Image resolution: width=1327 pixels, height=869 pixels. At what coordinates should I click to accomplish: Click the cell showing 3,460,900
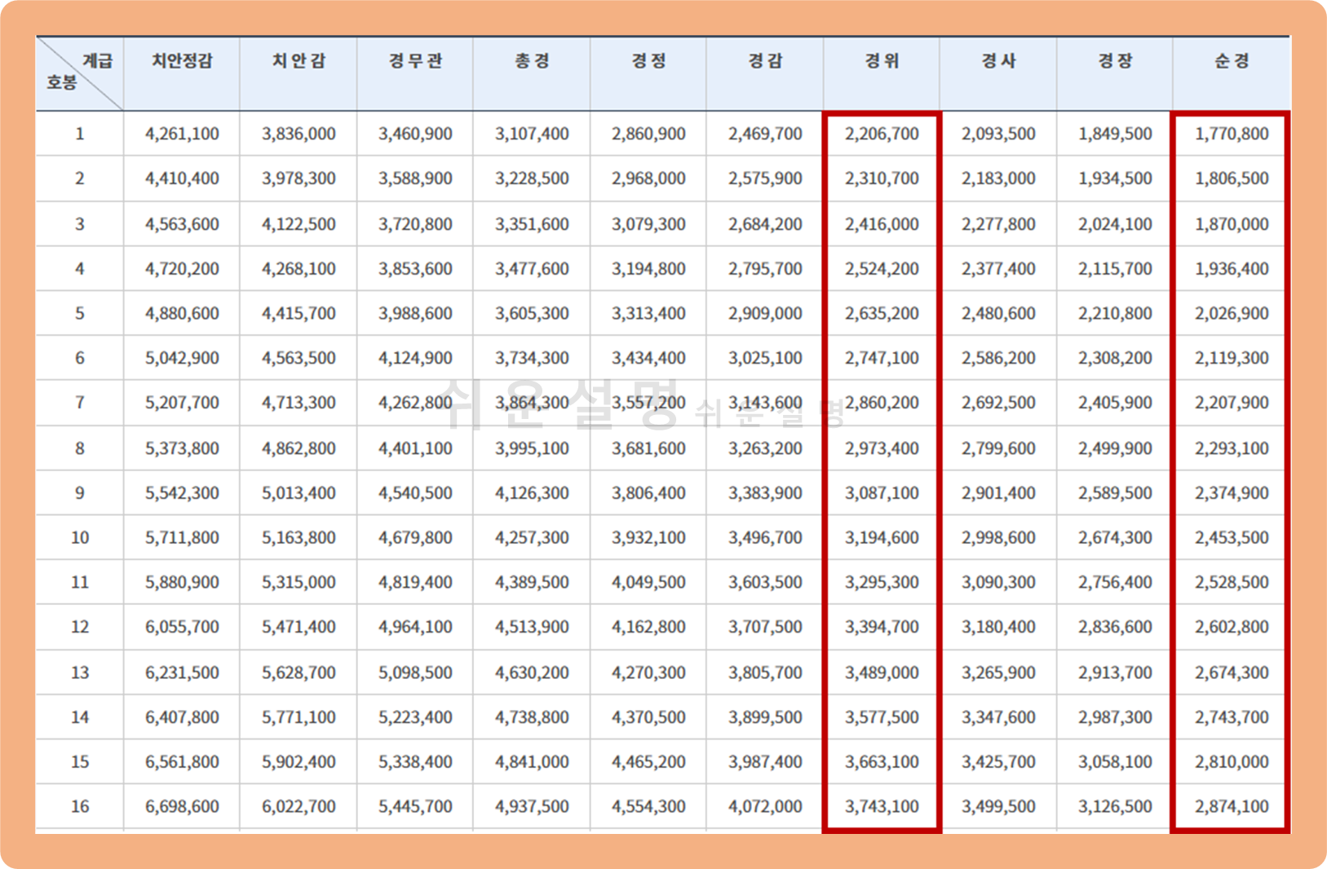pyautogui.click(x=415, y=134)
